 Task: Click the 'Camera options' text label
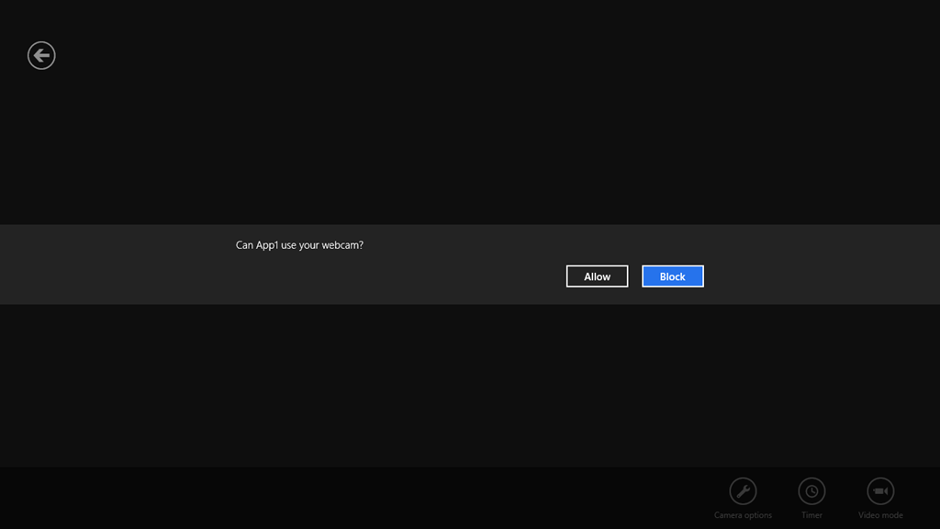click(x=743, y=515)
